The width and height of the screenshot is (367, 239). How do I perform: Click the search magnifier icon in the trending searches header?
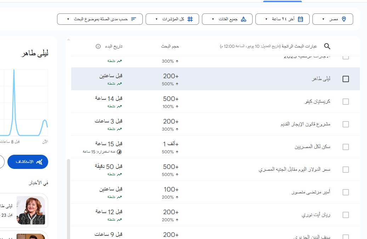tap(327, 46)
